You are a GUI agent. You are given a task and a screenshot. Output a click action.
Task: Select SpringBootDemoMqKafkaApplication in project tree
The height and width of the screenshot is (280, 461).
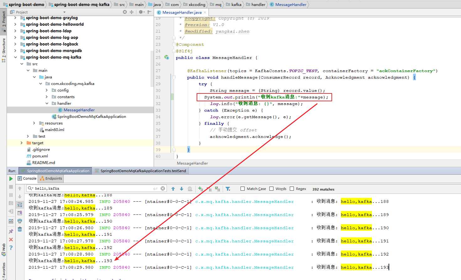coord(92,117)
